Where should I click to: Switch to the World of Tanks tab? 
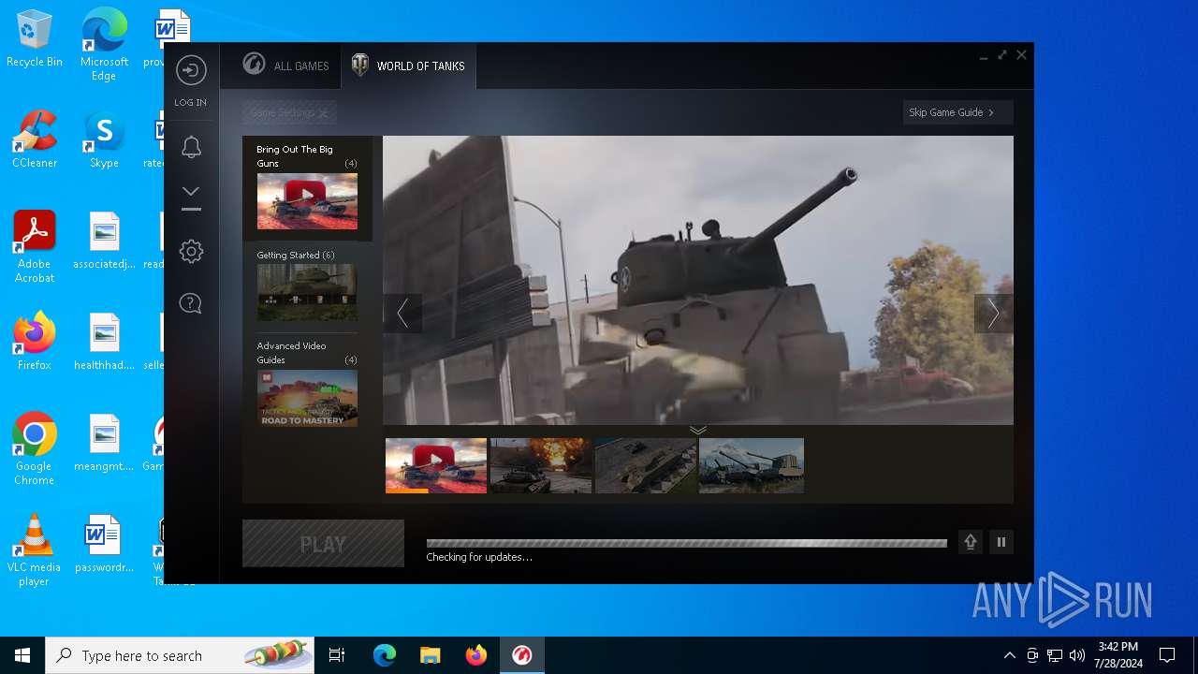(408, 66)
